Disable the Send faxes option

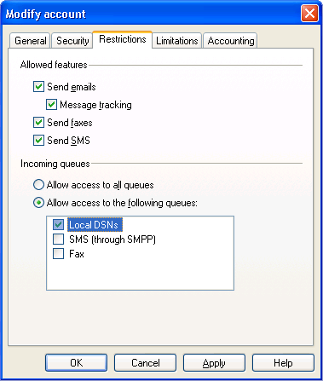tap(38, 123)
